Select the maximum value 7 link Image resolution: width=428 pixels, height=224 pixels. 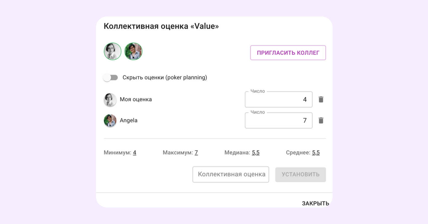[x=196, y=153]
